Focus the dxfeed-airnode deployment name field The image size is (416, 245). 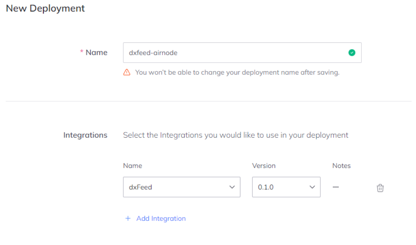click(x=234, y=53)
